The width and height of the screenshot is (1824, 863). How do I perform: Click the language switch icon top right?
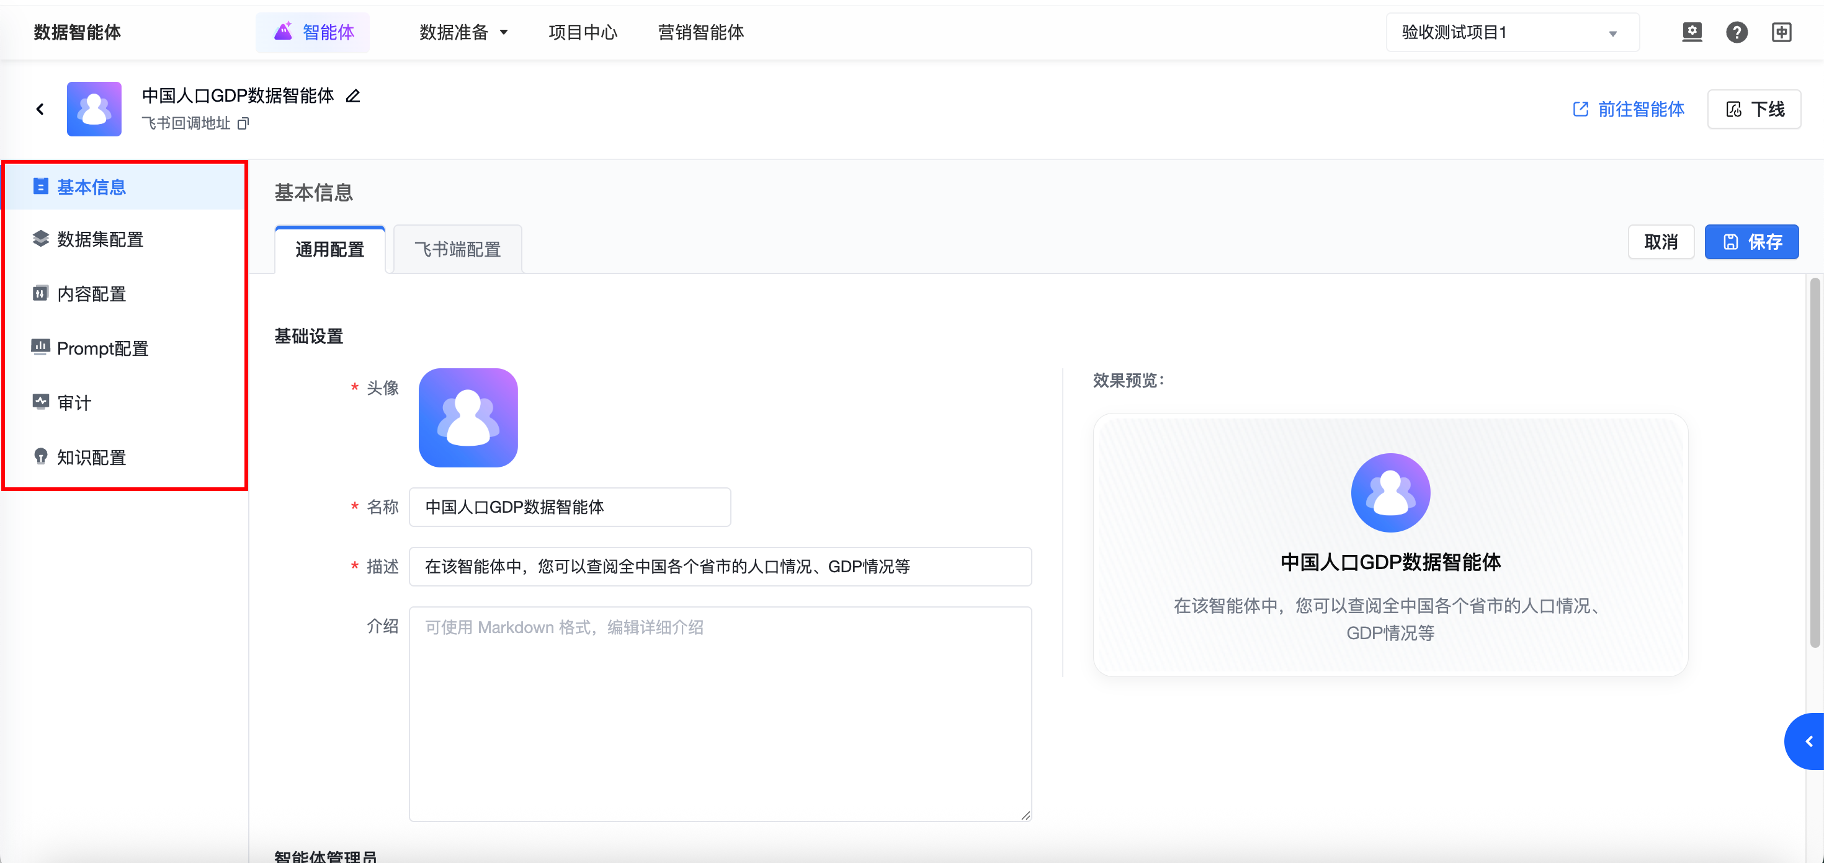pos(1781,32)
